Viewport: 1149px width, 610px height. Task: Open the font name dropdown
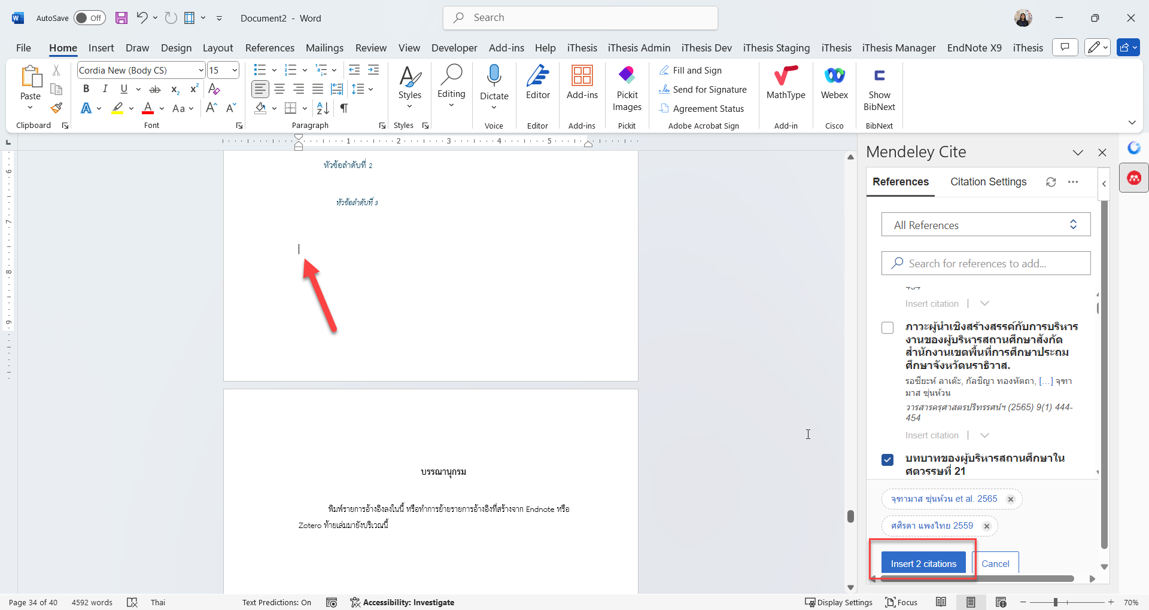point(201,70)
